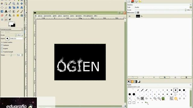Viewport: 193px width, 108px height.
Task: Click the layer opacity value stepper arrows
Action: click(191, 10)
